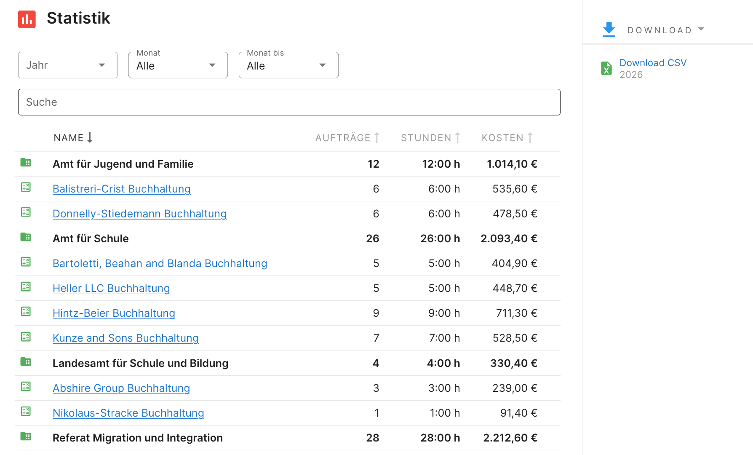
Task: Expand the DOWNLOAD menu arrow
Action: (x=701, y=29)
